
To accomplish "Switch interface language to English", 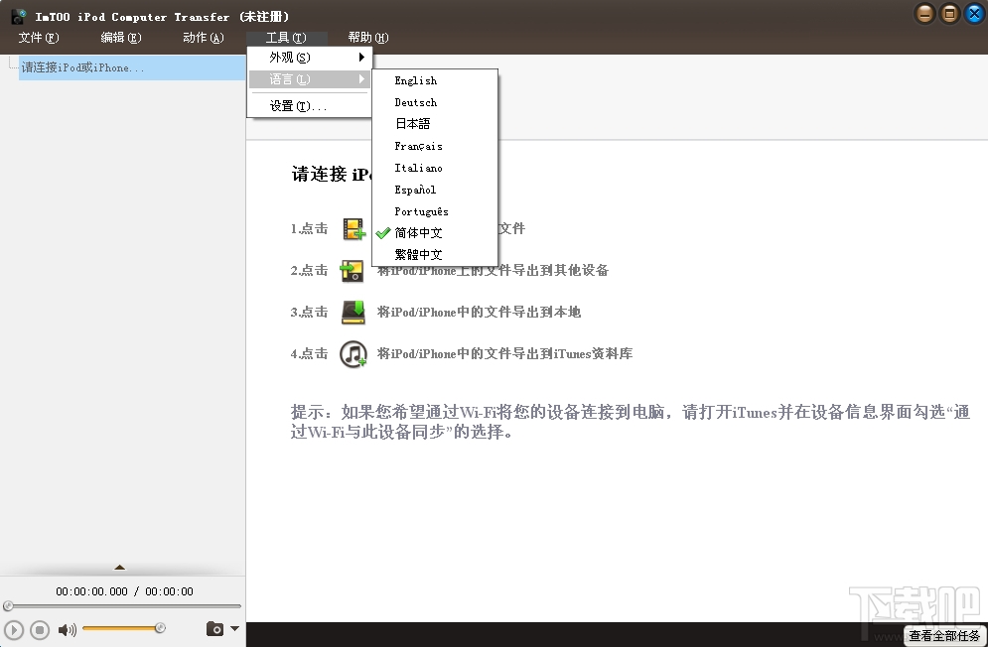I will (x=415, y=80).
